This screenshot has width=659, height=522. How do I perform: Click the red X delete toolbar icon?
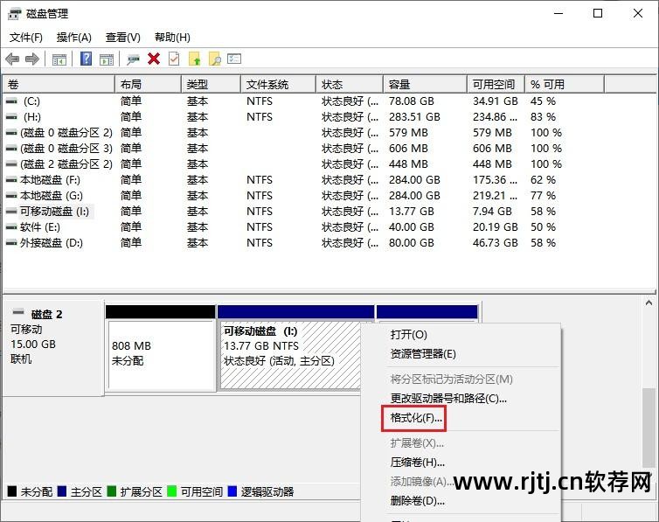click(154, 59)
